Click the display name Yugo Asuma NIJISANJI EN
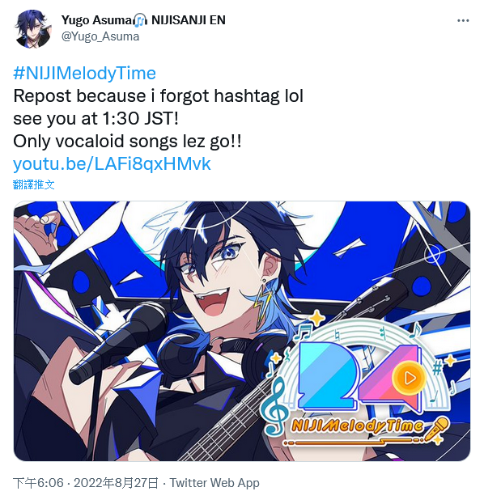Viewport: 484px width, 504px height. 143,20
